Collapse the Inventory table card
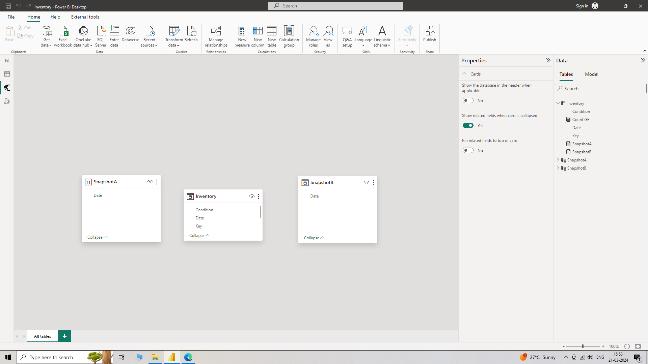The width and height of the screenshot is (648, 364). pyautogui.click(x=199, y=236)
